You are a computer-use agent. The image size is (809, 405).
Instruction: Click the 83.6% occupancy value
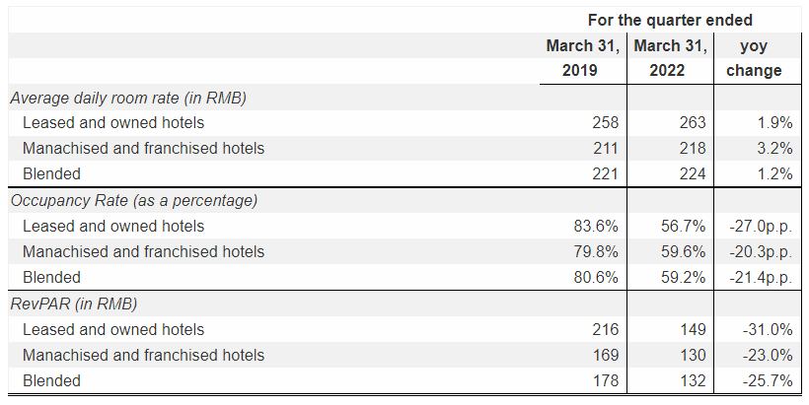(x=596, y=226)
